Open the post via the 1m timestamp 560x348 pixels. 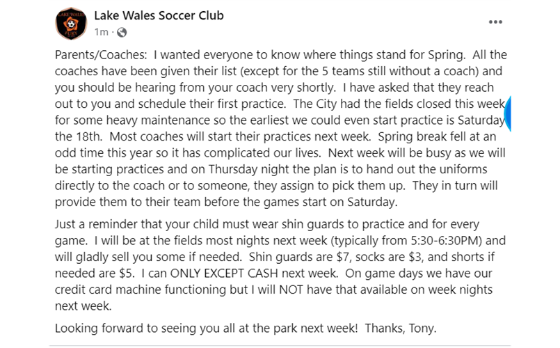click(102, 32)
